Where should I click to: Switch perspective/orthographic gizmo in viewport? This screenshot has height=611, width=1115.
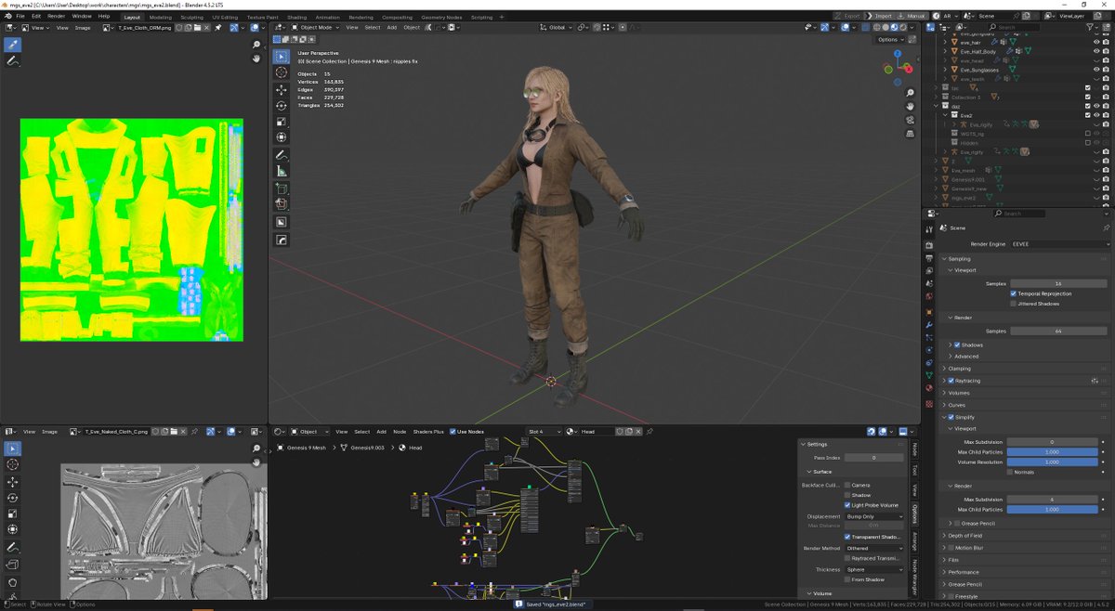[x=910, y=133]
